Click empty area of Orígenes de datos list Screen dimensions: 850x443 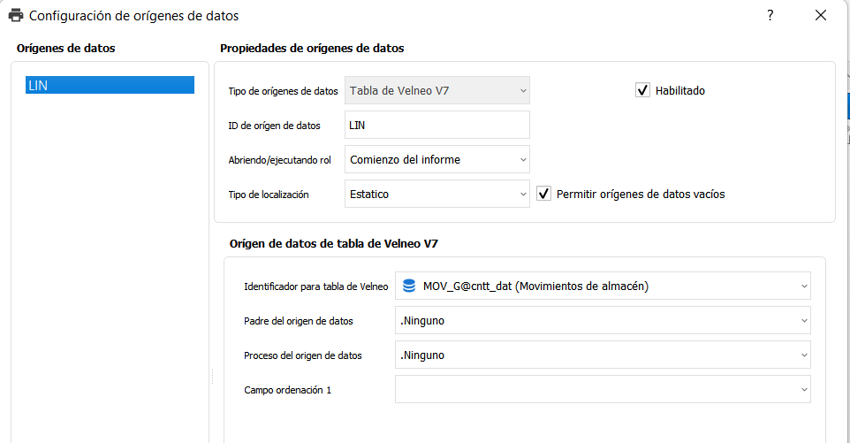(110, 265)
